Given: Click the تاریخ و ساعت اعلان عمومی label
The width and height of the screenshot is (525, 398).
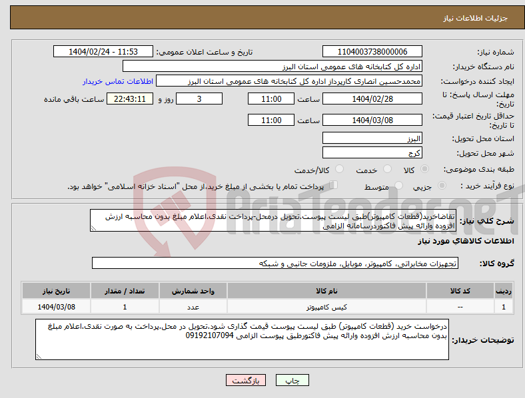Looking at the screenshot, I should click(205, 52).
